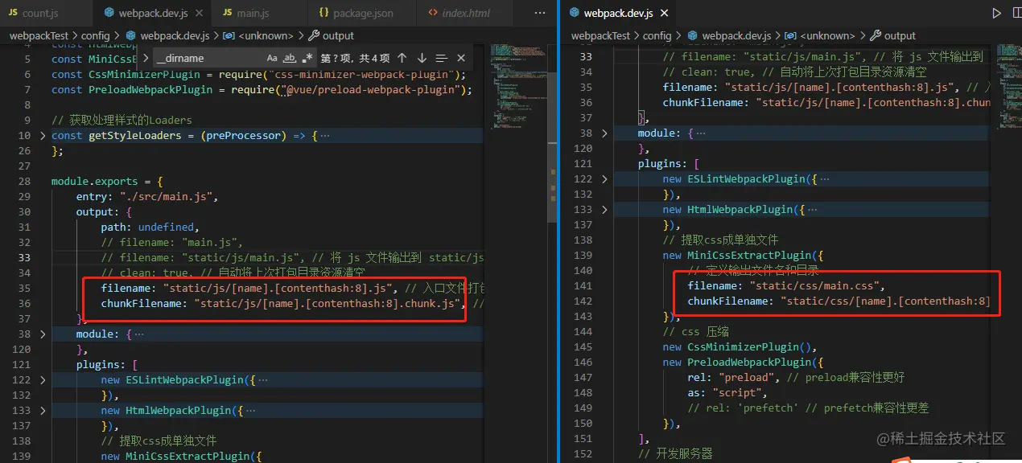Expand folded getStyleLoaders at line 10
This screenshot has height=463, width=1022.
pyautogui.click(x=43, y=136)
